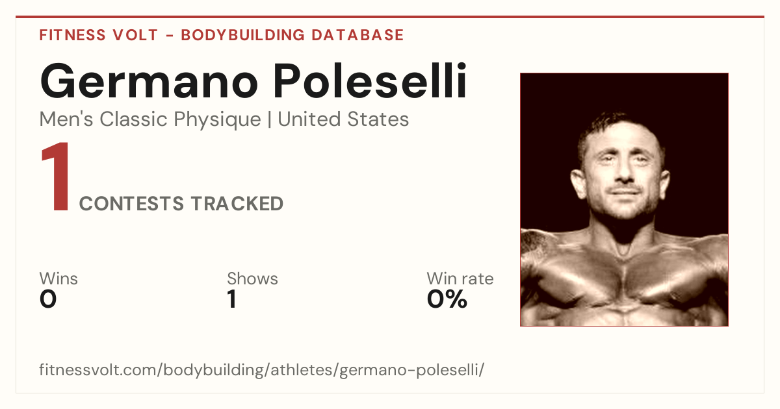Click the Shows value 1

[231, 300]
